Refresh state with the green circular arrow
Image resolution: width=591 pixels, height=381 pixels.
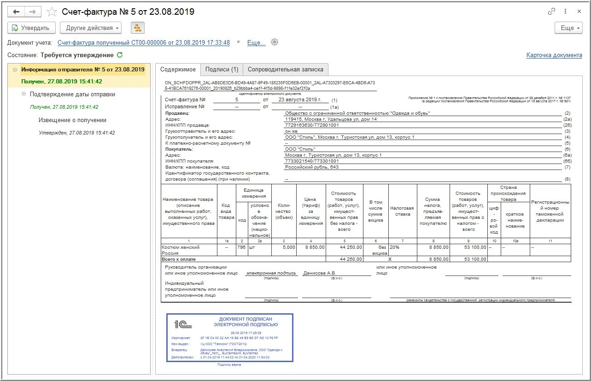120,55
